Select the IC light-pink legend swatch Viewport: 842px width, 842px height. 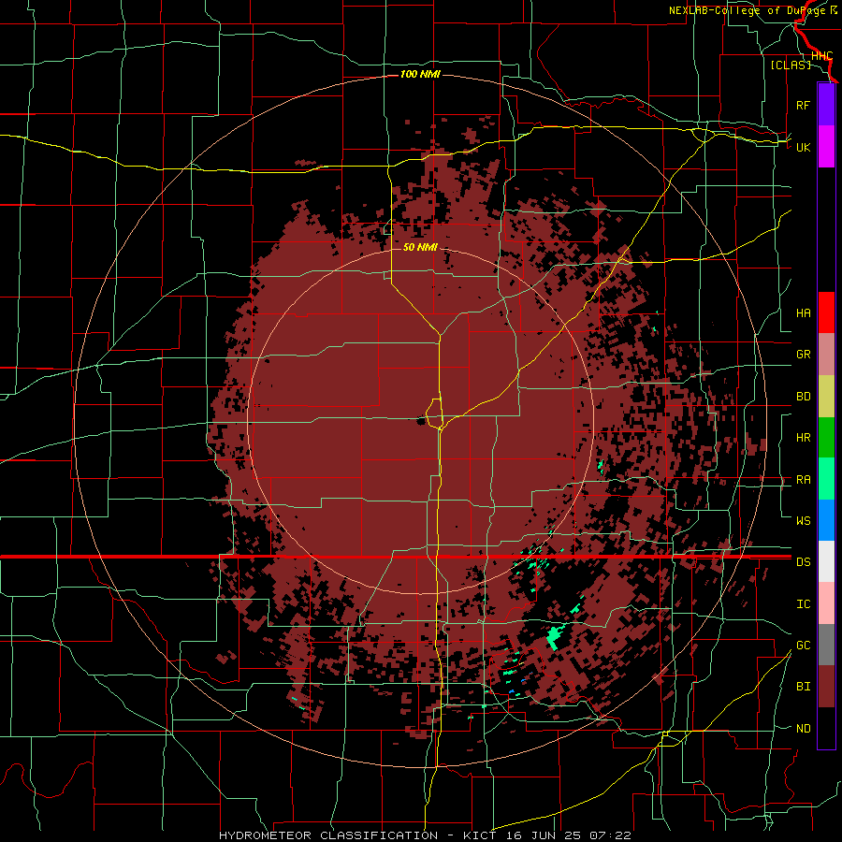(826, 603)
